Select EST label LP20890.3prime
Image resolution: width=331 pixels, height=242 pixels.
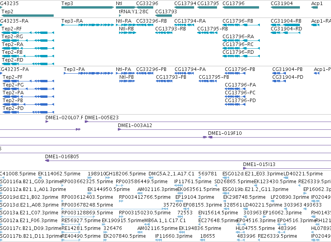290,197
